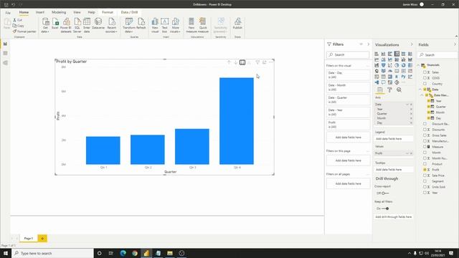Open the Format paint roller tab in Visualizations
459x258 pixels.
point(389,90)
